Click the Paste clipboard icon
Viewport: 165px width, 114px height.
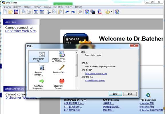click(60, 12)
